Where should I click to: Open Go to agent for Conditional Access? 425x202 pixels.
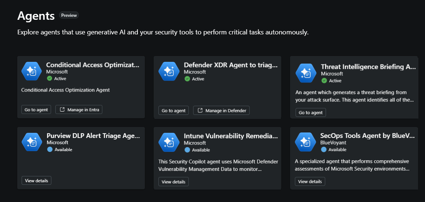click(x=36, y=110)
